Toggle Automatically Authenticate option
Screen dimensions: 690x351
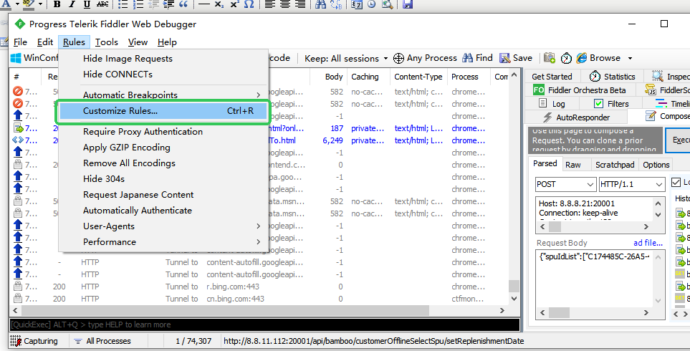coord(163,211)
